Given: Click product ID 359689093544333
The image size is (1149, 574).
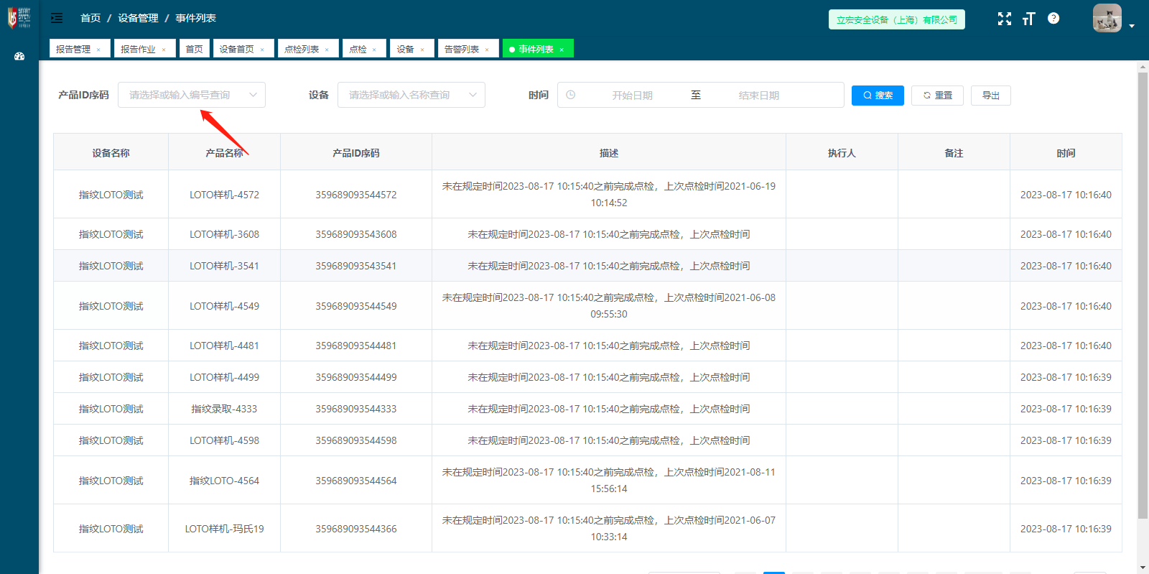Looking at the screenshot, I should point(356,409).
